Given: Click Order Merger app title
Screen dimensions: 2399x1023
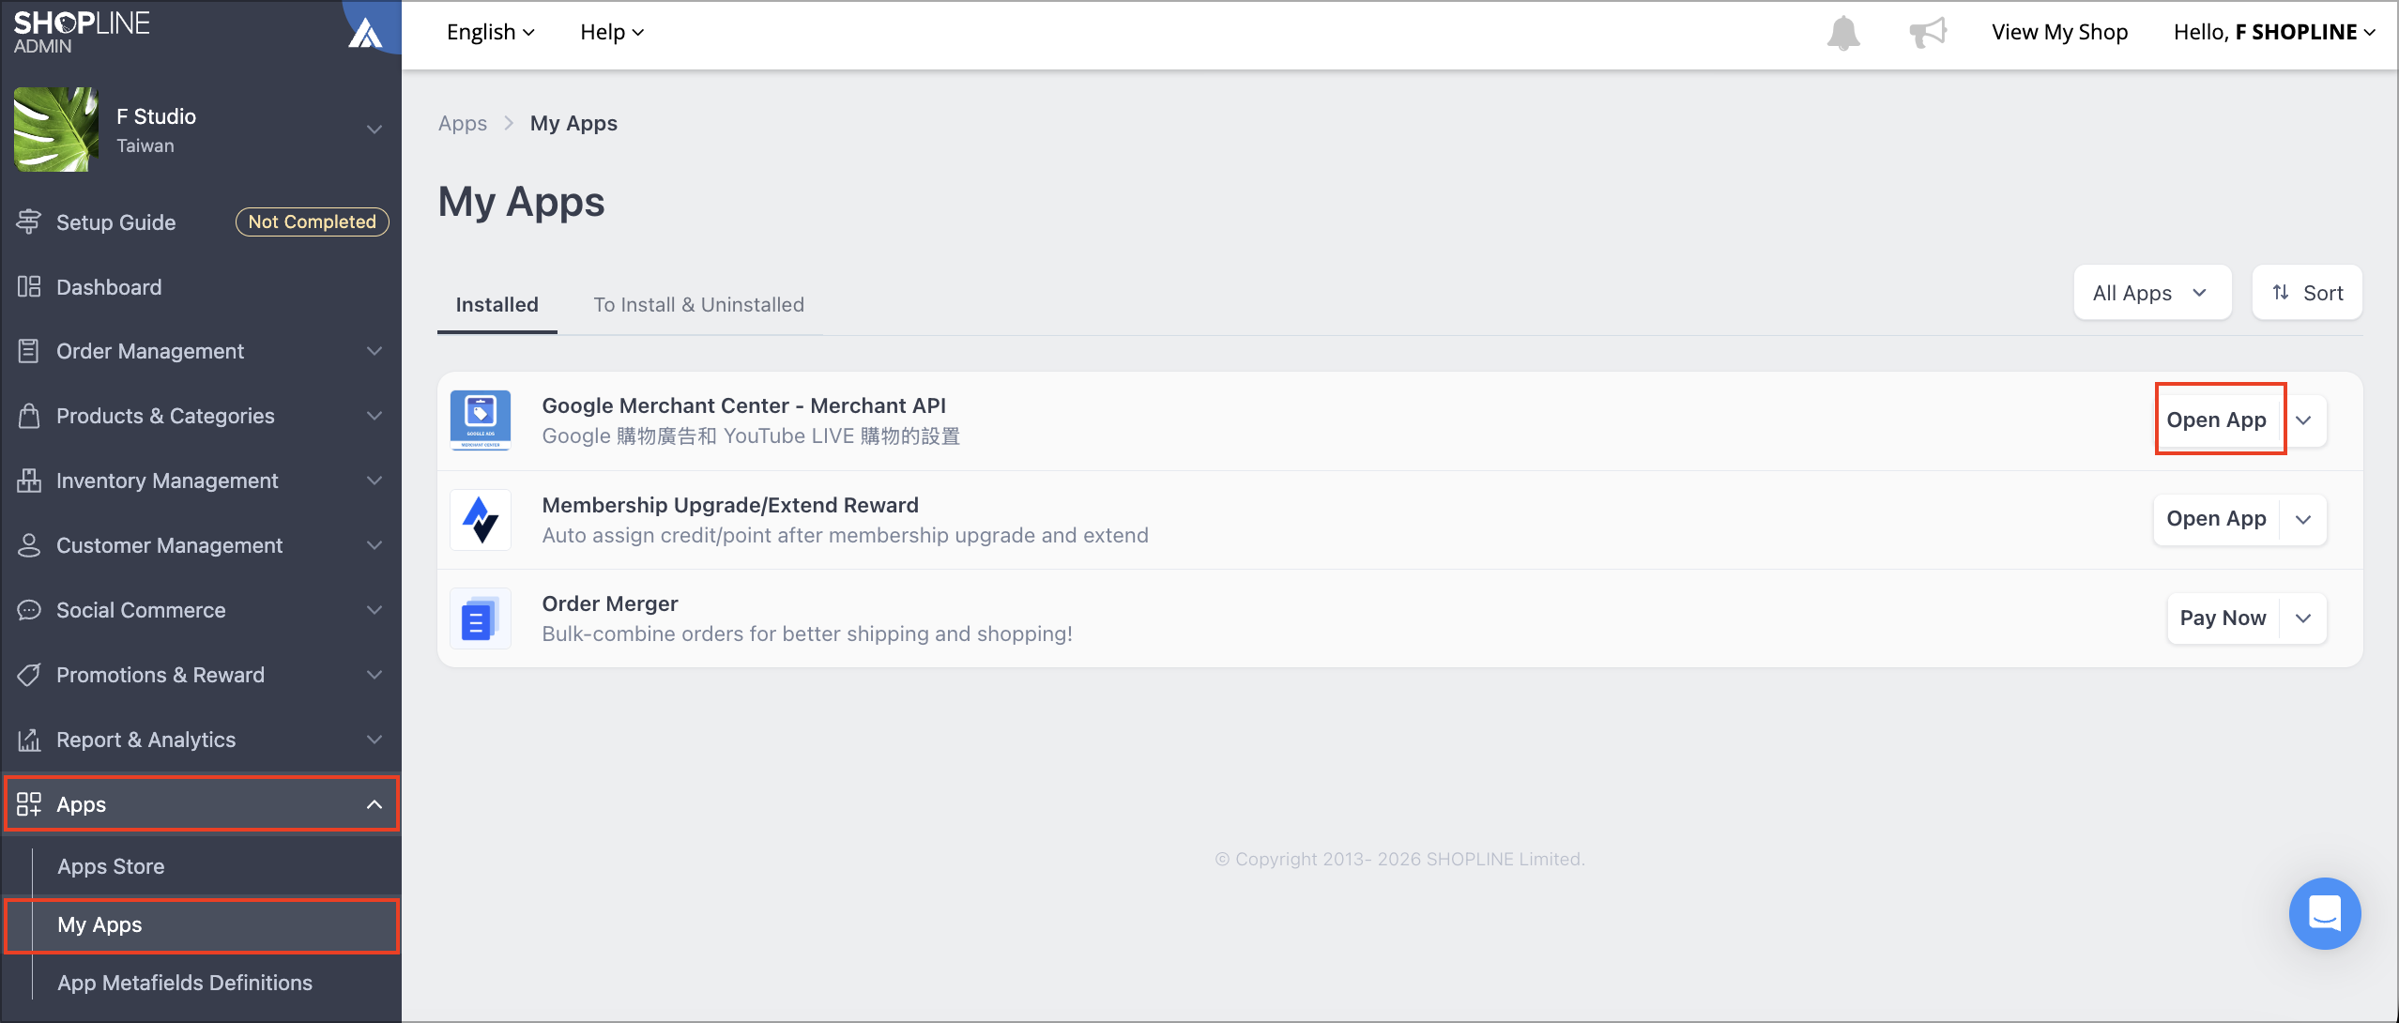Looking at the screenshot, I should (610, 603).
